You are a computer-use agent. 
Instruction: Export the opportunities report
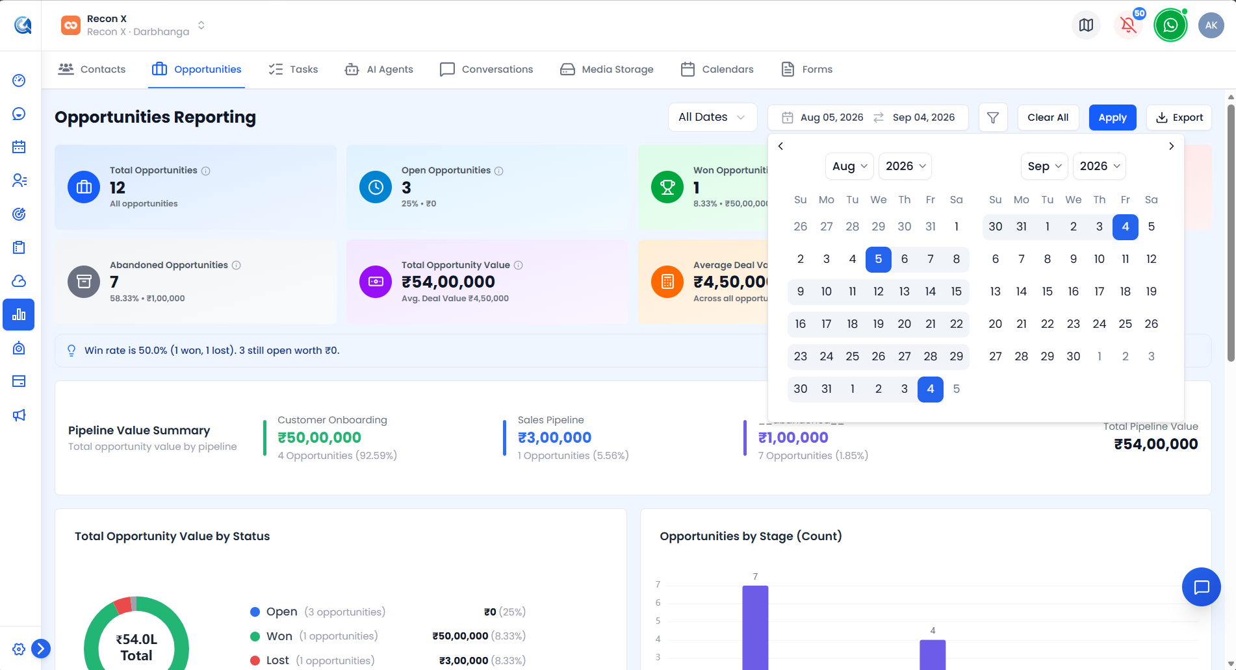[x=1179, y=118]
